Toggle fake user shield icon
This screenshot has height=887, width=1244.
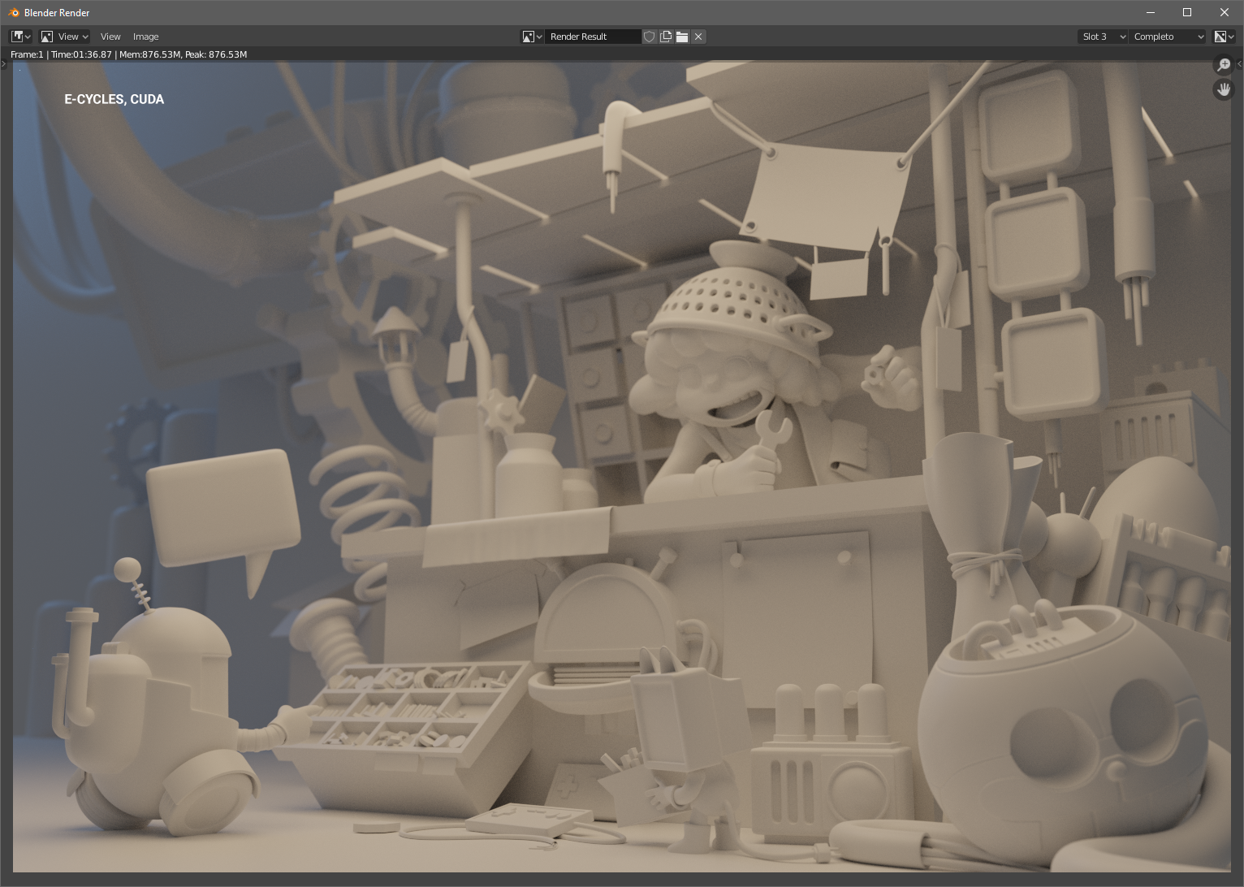click(x=650, y=37)
